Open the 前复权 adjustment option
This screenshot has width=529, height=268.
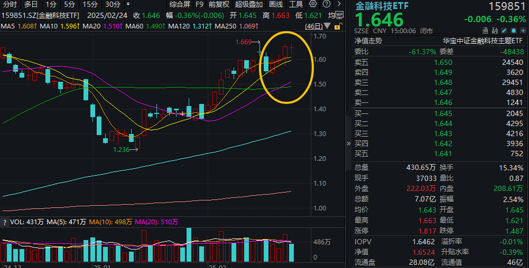[219, 4]
